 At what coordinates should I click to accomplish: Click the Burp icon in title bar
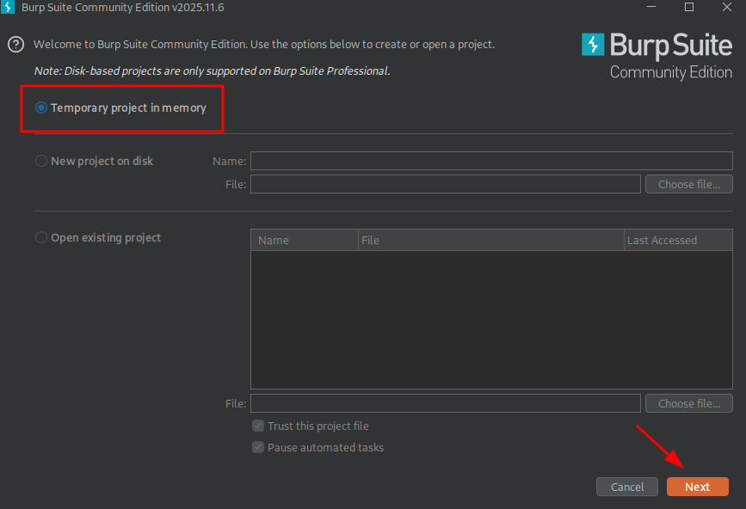tap(9, 7)
